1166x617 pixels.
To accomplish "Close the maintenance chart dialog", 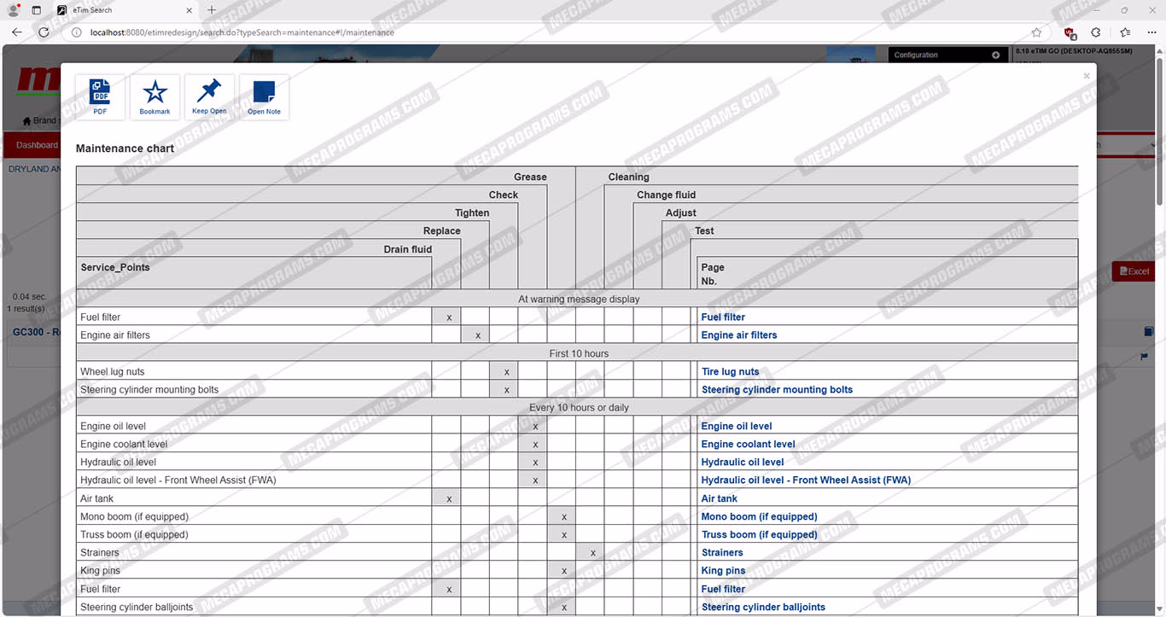I will pyautogui.click(x=1087, y=76).
